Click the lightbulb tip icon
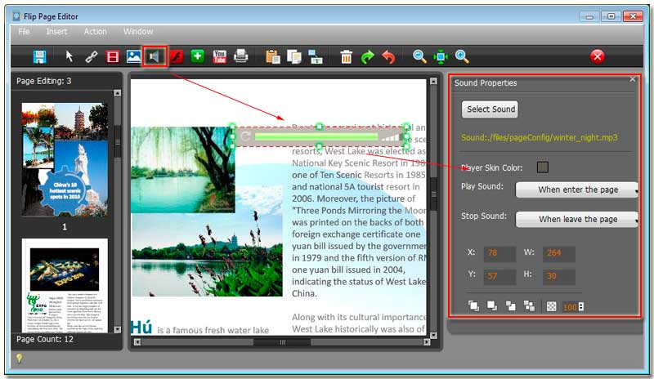 19,359
